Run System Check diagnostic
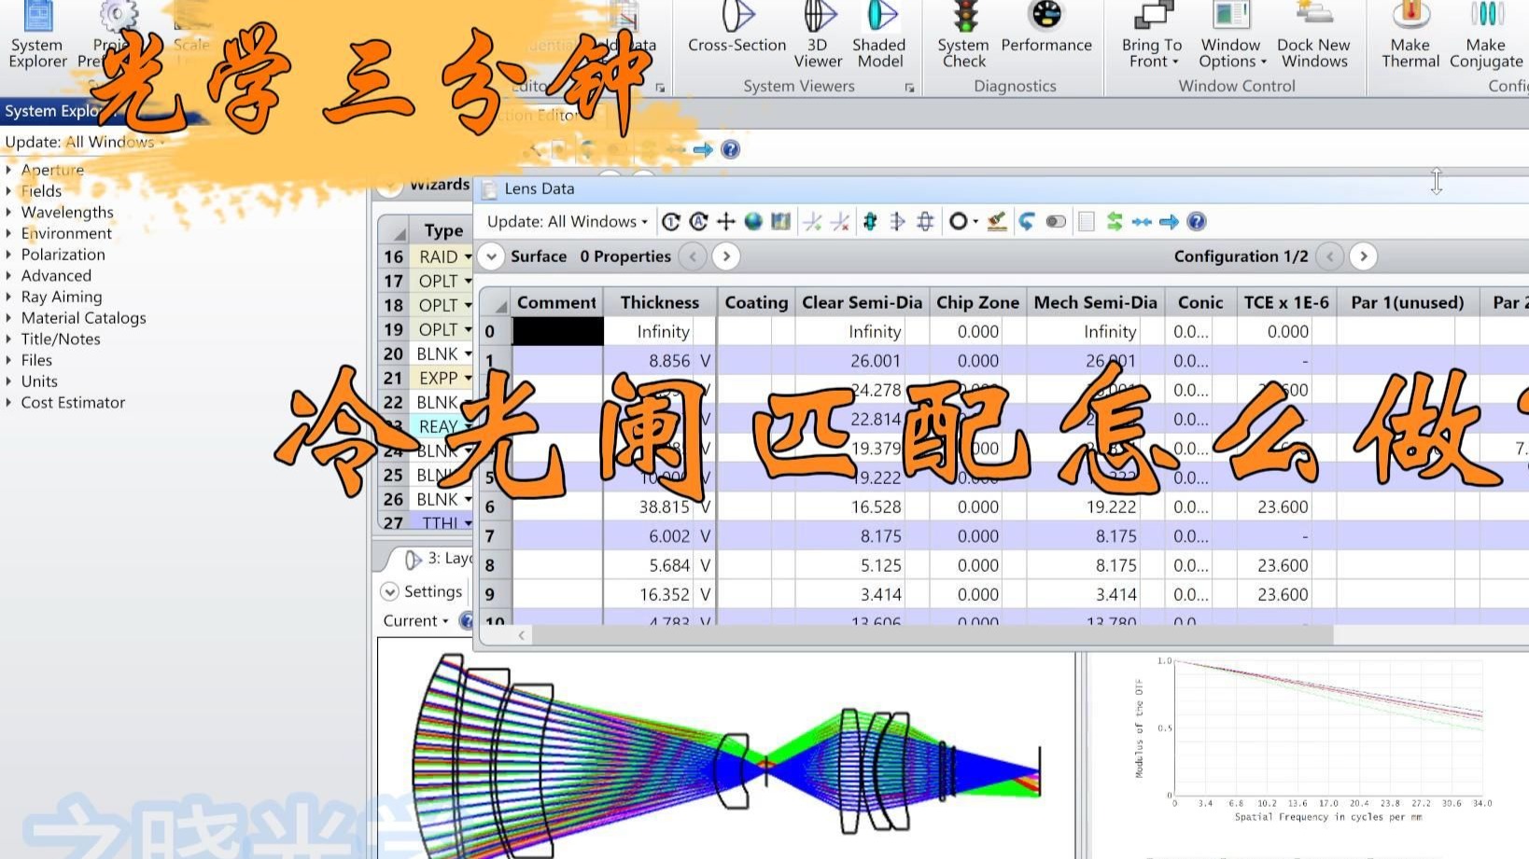 coord(962,37)
